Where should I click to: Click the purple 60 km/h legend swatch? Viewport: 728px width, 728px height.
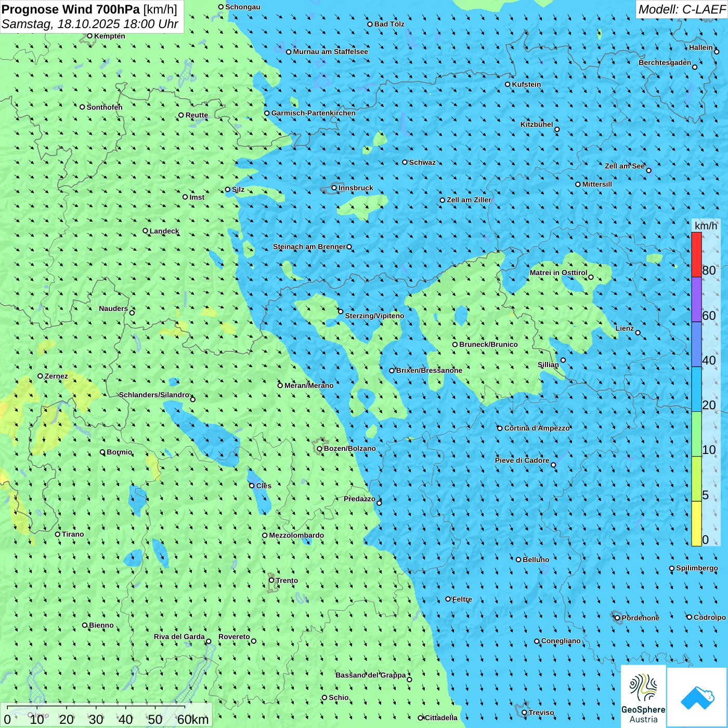(x=696, y=300)
